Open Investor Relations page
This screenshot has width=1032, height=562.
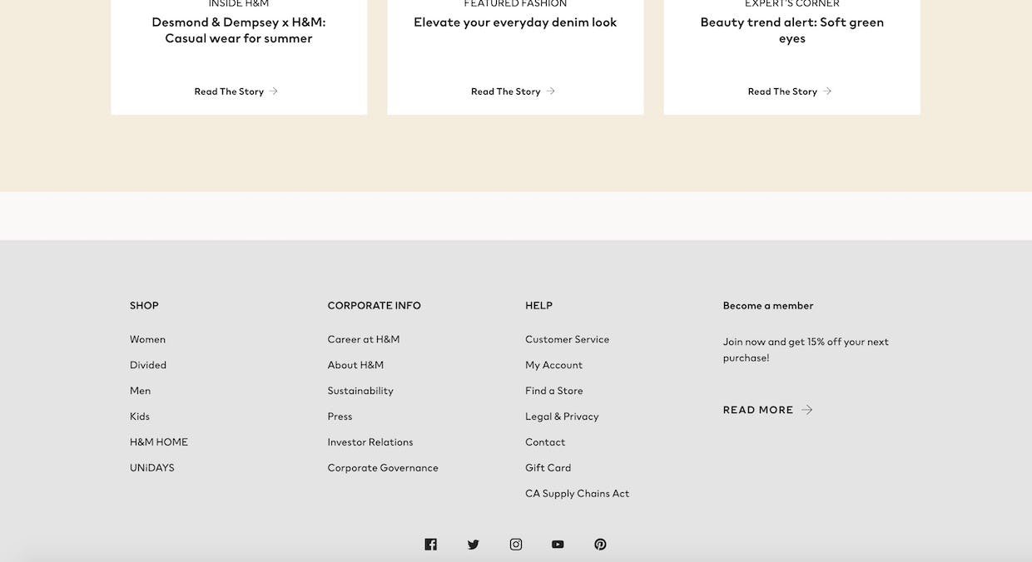click(370, 442)
